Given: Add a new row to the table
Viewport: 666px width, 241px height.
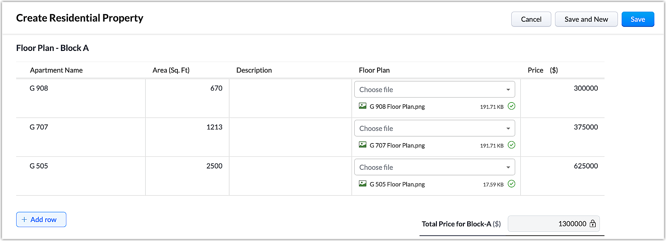Looking at the screenshot, I should [41, 220].
